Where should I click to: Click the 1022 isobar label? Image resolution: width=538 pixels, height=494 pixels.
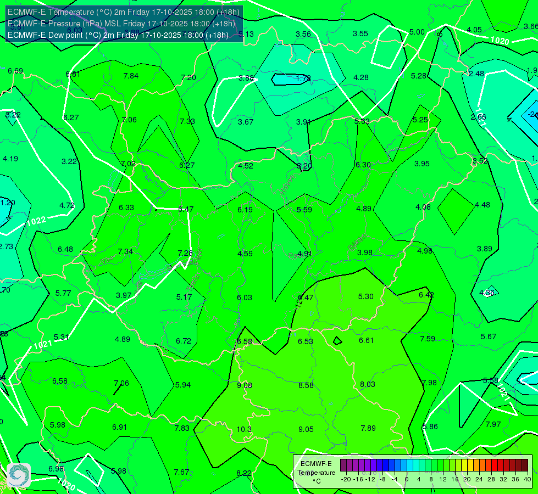(x=36, y=221)
